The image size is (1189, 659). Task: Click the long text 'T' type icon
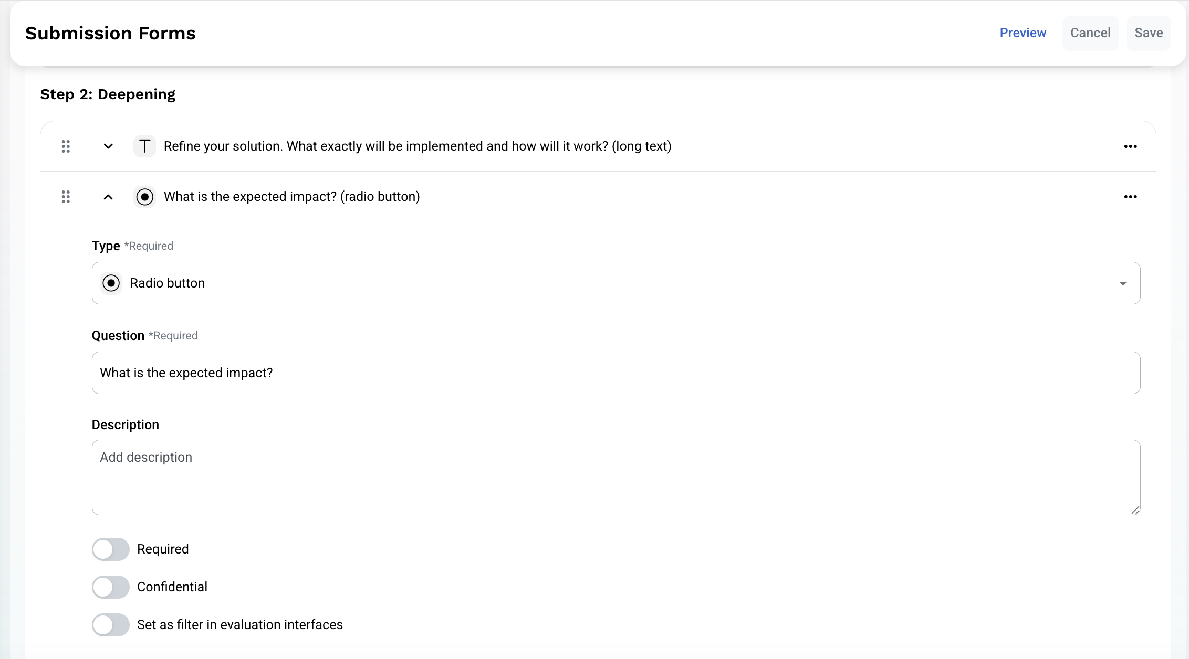(144, 146)
